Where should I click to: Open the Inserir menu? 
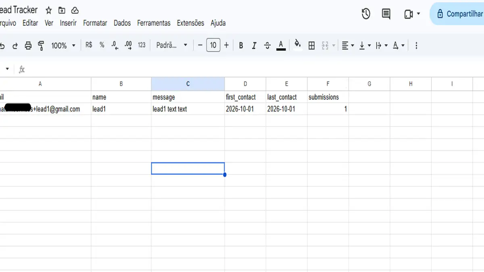pyautogui.click(x=68, y=23)
